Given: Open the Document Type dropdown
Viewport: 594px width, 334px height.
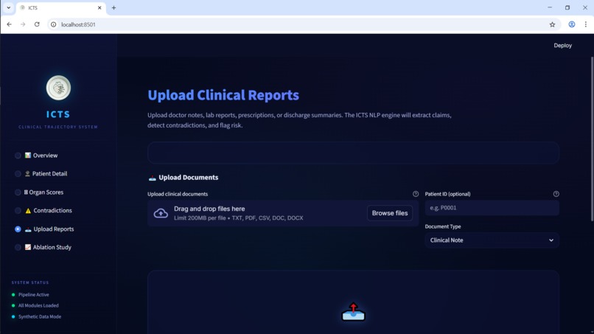Looking at the screenshot, I should point(492,240).
